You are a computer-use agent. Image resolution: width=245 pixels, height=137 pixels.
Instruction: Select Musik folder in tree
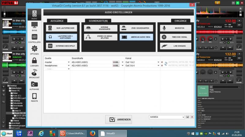click(x=15, y=108)
